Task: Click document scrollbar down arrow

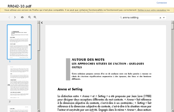Action: [x=173, y=111]
